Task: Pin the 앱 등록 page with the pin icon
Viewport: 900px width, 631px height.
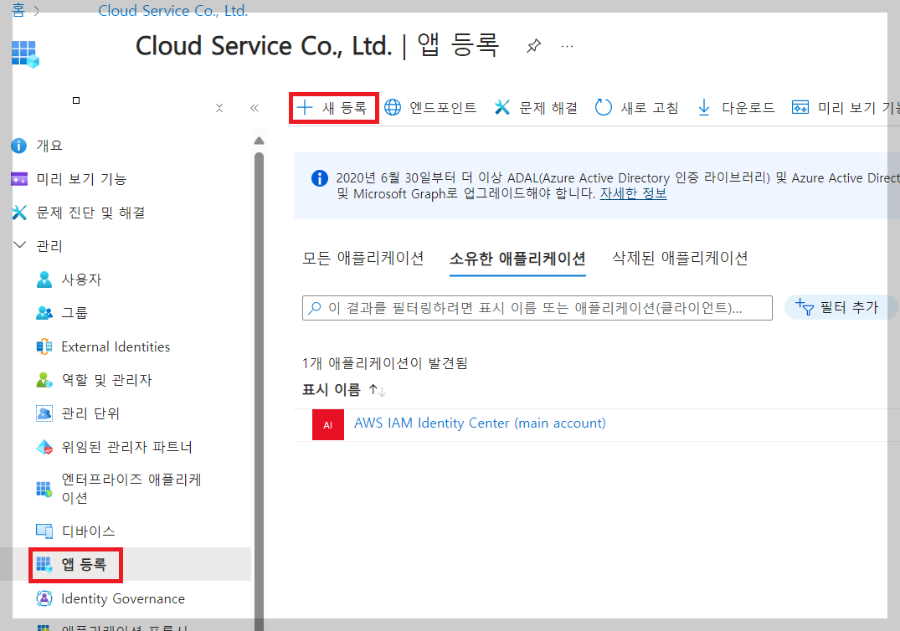Action: tap(534, 46)
